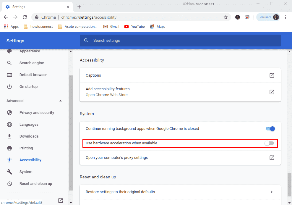Open Add accessibility features row

click(180, 92)
